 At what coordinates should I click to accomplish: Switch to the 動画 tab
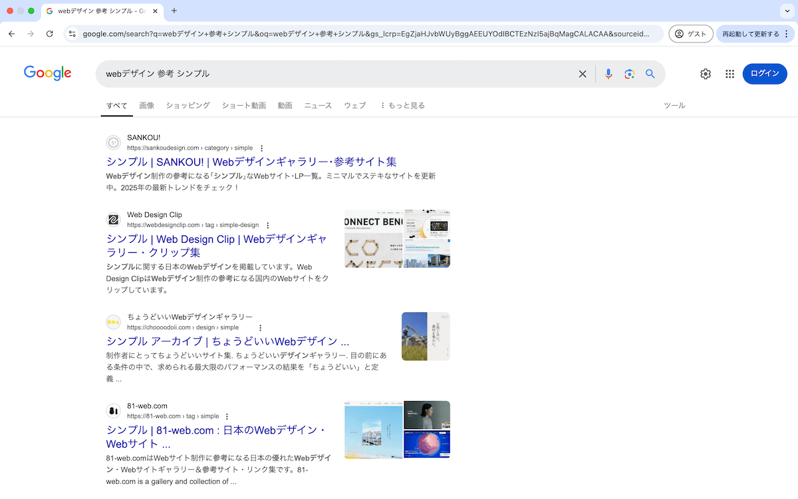pos(285,105)
